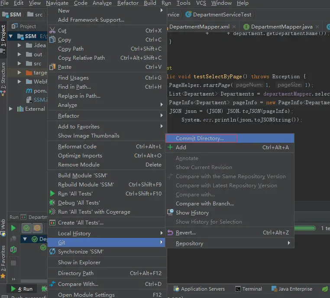330x298 pixels.
Task: Click the Cut scissors icon in context menu
Action: [x=52, y=31]
